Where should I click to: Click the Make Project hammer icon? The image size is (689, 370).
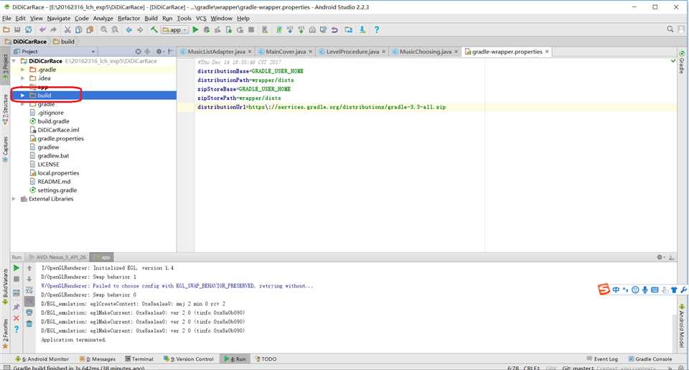point(154,30)
